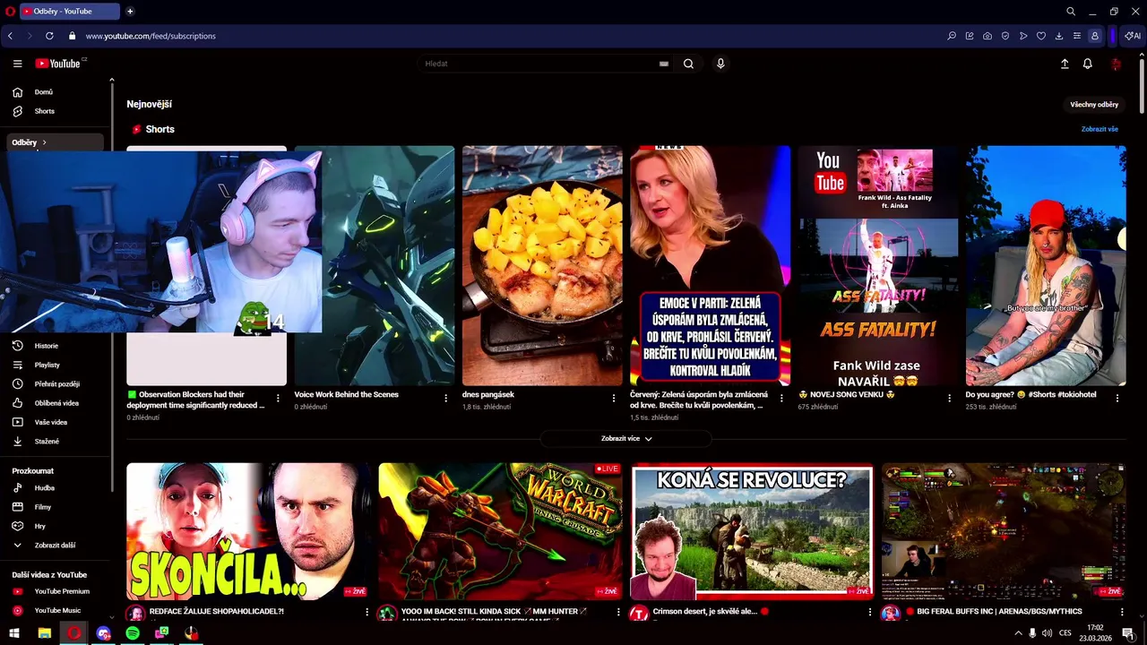The image size is (1147, 645).
Task: Click the Zobrazit vše link
Action: click(1100, 129)
